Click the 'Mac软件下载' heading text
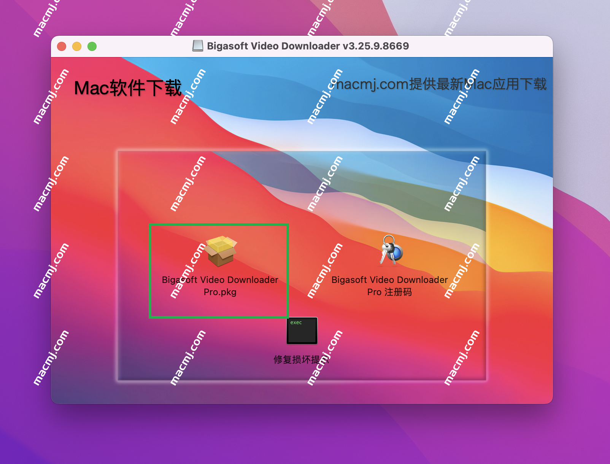Screen dimensions: 610x464 coord(128,88)
